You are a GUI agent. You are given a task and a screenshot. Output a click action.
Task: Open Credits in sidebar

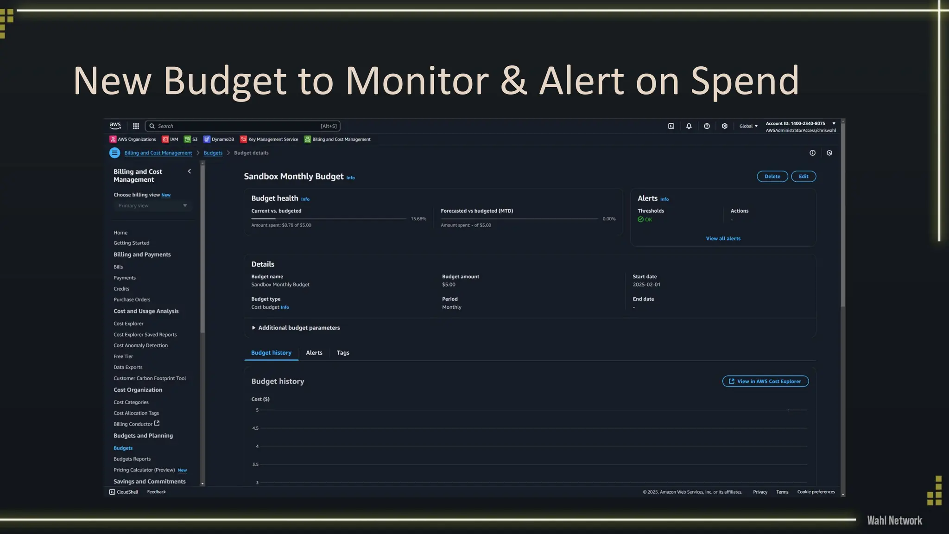point(121,289)
